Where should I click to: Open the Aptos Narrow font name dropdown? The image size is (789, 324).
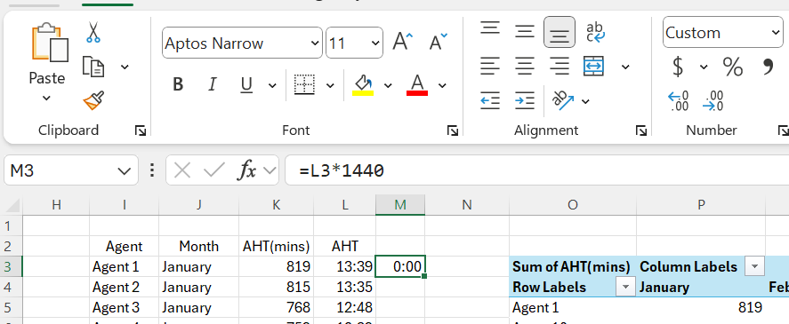pos(316,43)
